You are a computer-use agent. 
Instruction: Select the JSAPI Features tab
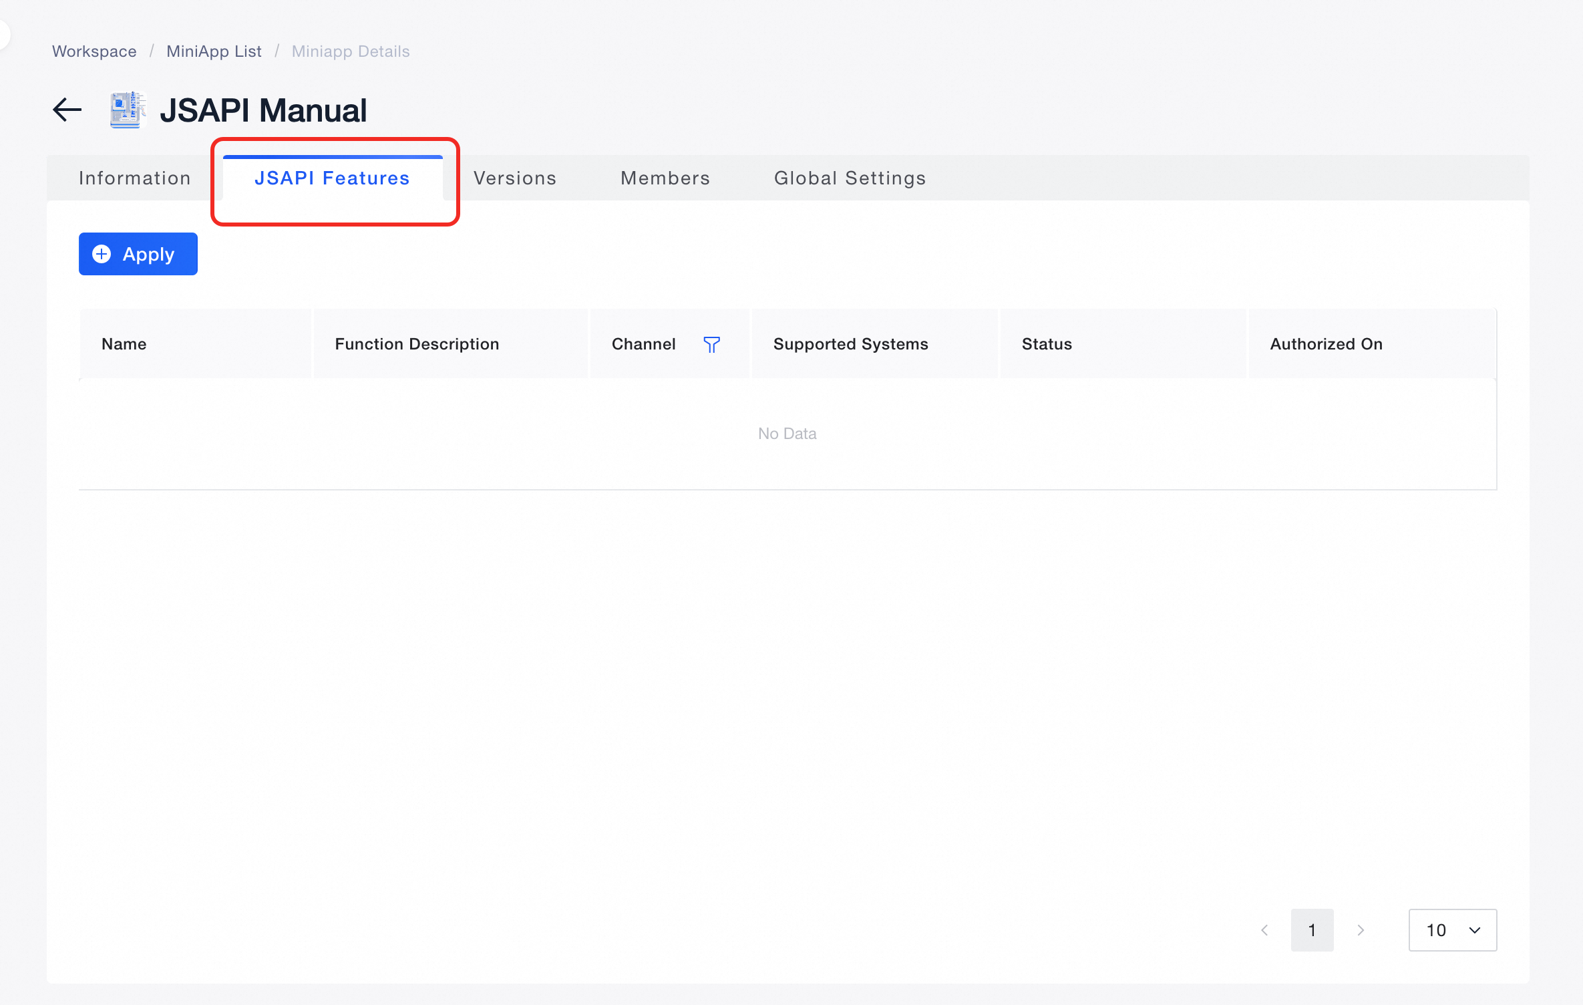pos(332,178)
